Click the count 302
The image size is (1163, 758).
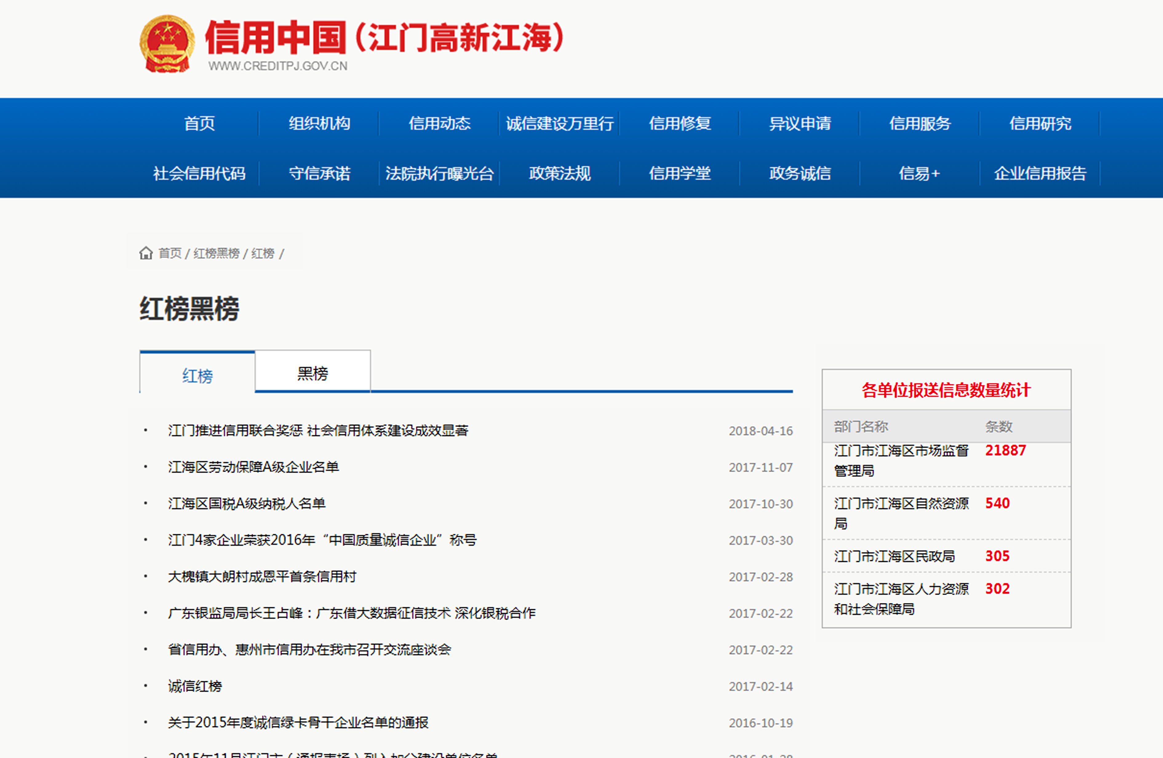pyautogui.click(x=997, y=589)
